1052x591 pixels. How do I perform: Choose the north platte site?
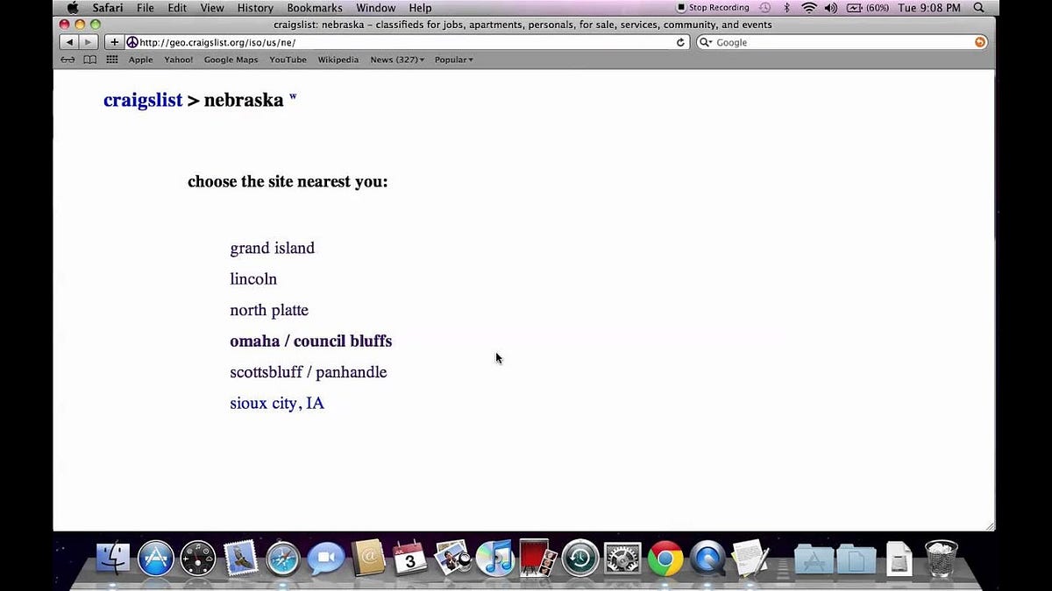click(269, 310)
